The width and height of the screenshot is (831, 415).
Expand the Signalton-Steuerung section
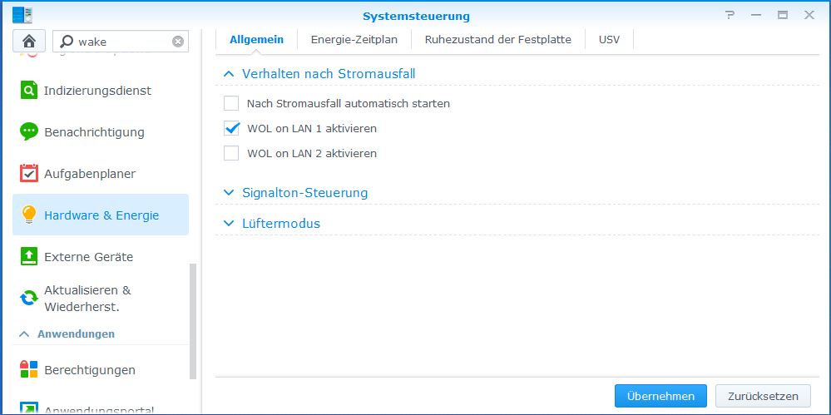pos(229,193)
